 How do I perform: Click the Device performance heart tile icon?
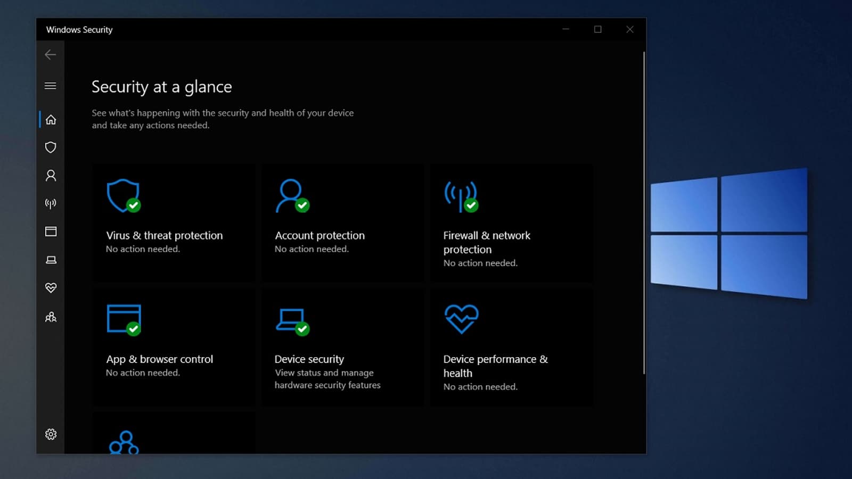click(462, 319)
